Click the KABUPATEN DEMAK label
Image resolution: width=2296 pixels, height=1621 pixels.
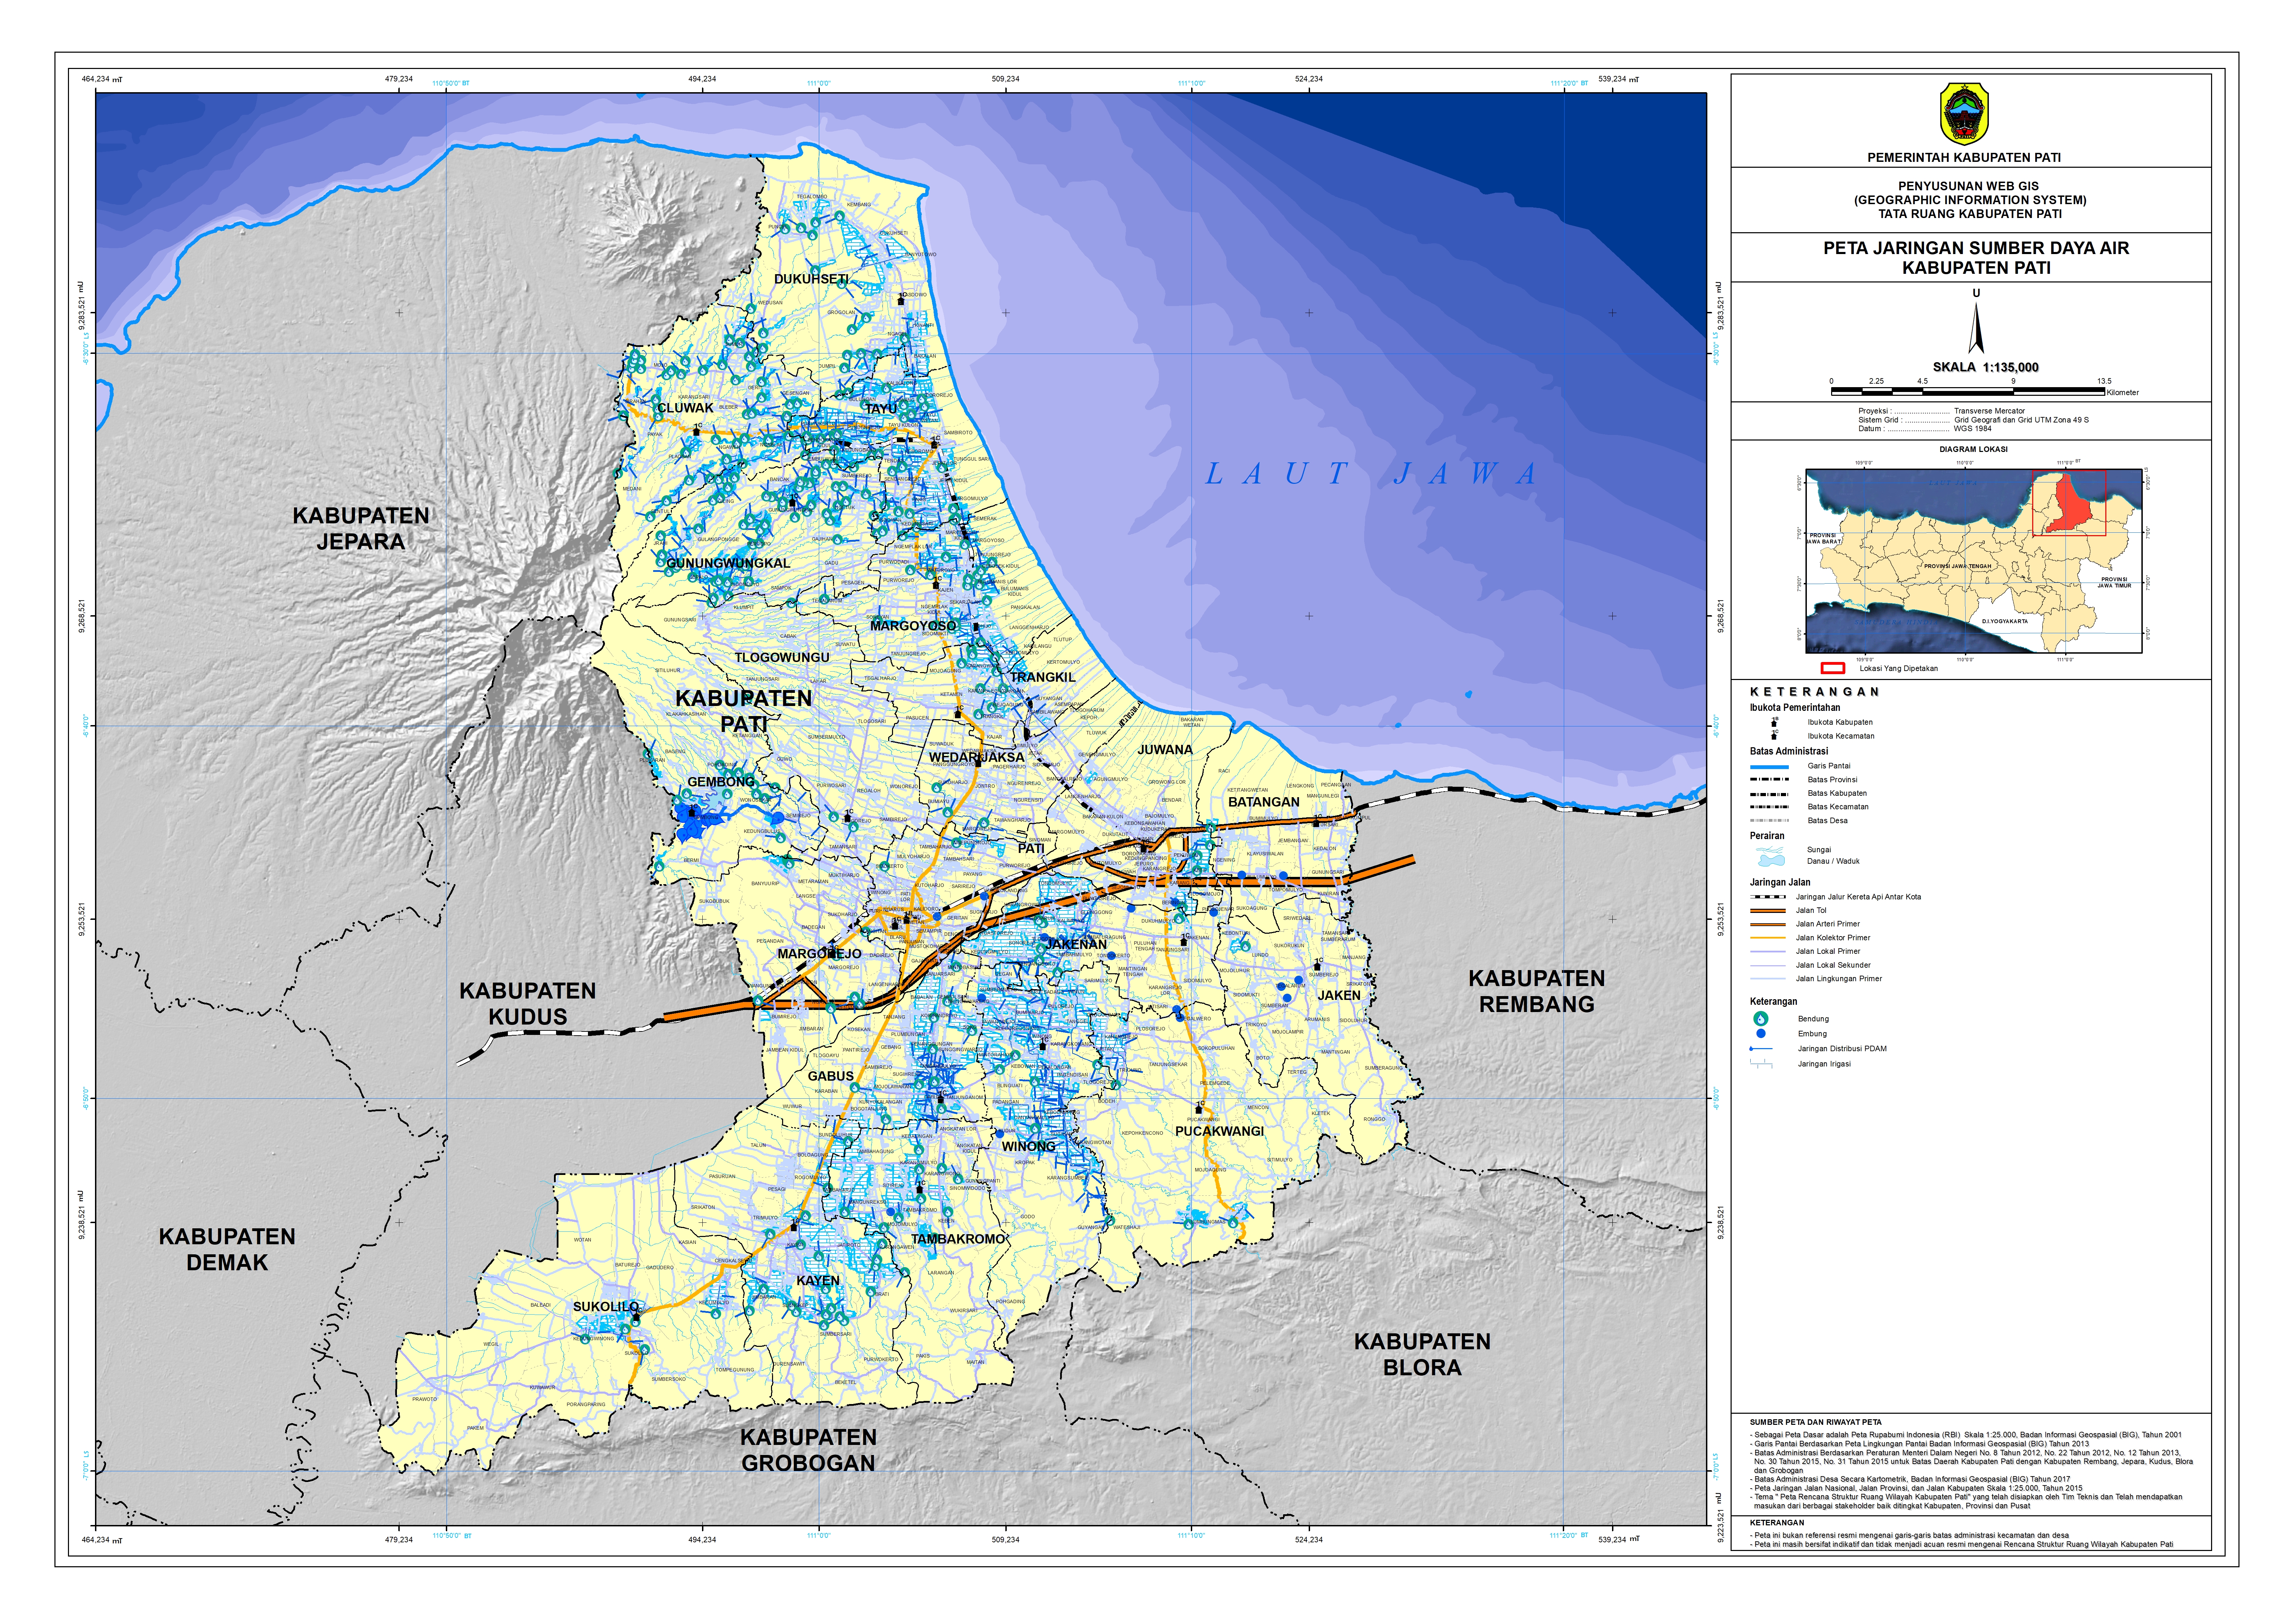pyautogui.click(x=227, y=1250)
